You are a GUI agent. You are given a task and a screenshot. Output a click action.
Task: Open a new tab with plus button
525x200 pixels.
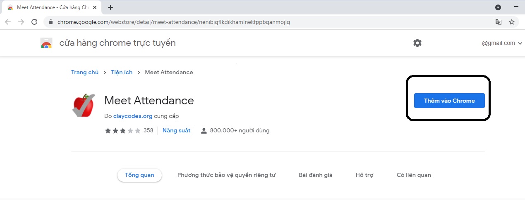(110, 7)
